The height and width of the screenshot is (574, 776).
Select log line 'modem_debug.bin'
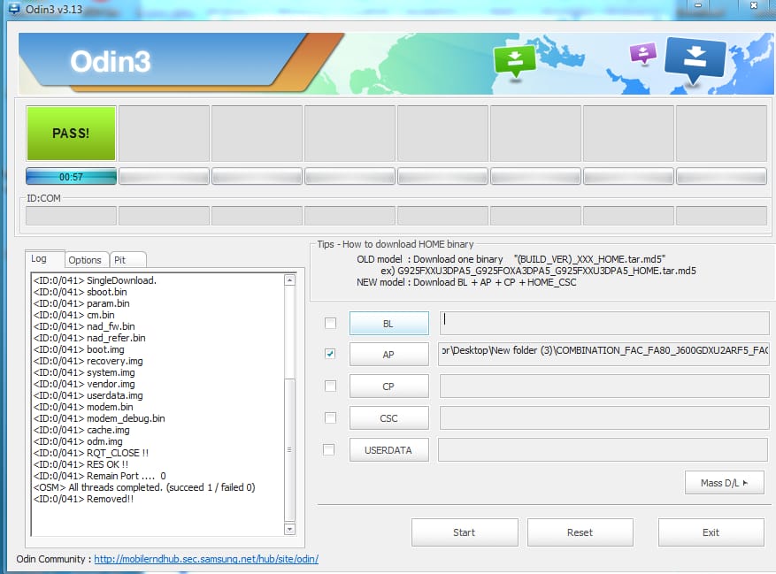pos(99,418)
